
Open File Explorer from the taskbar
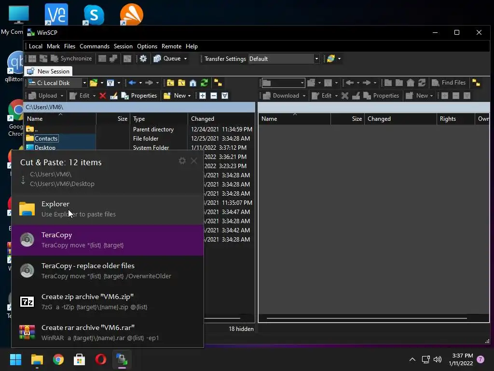point(37,359)
